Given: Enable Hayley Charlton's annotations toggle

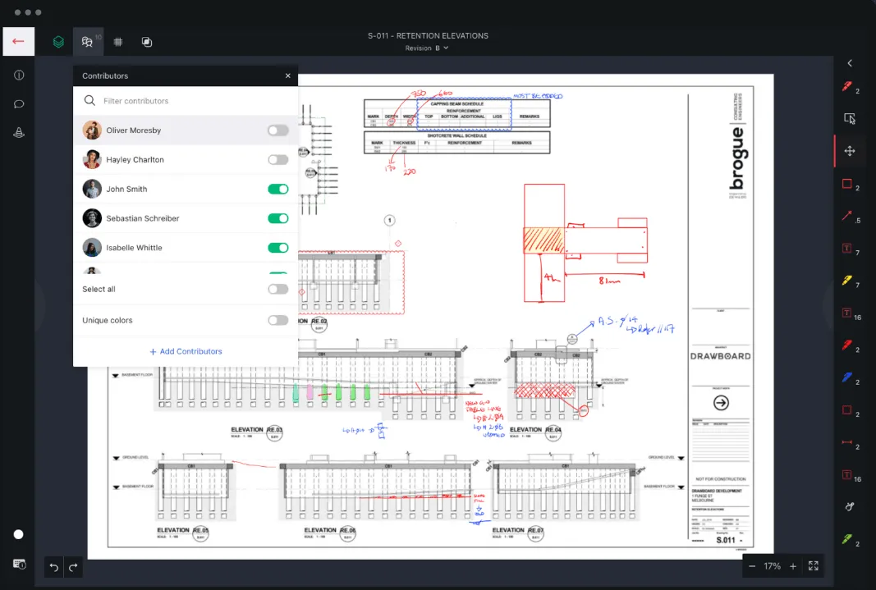Looking at the screenshot, I should pos(277,160).
